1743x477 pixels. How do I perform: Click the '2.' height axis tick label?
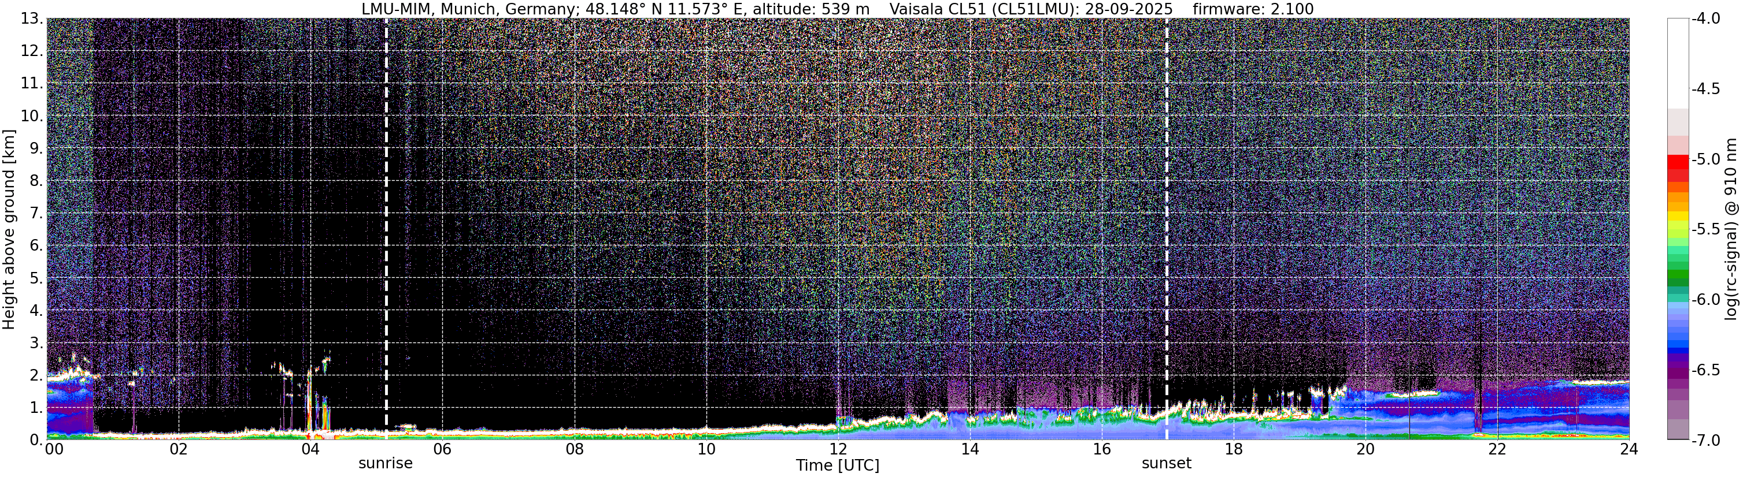click(36, 375)
